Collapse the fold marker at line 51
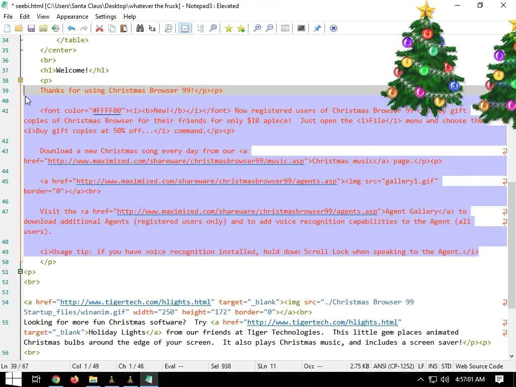The height and width of the screenshot is (387, 516). (x=20, y=272)
